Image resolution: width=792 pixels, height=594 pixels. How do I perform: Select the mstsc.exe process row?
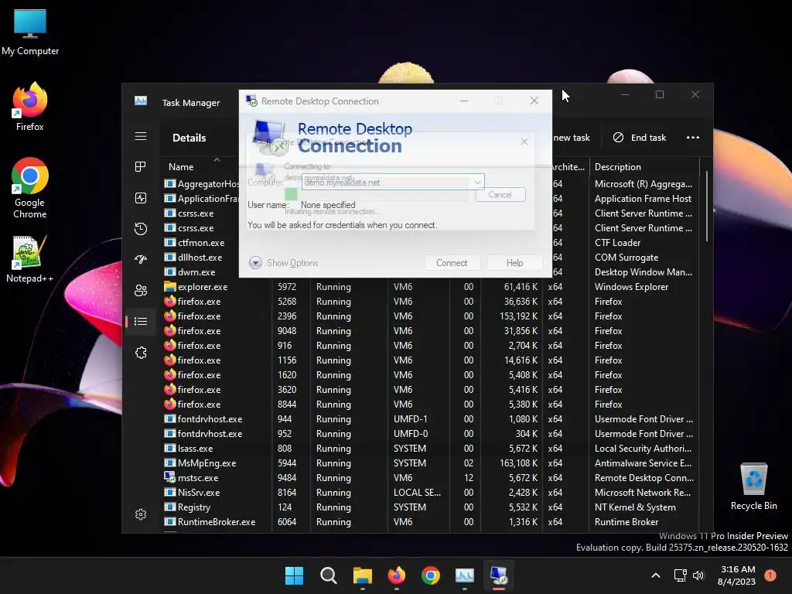(430, 477)
